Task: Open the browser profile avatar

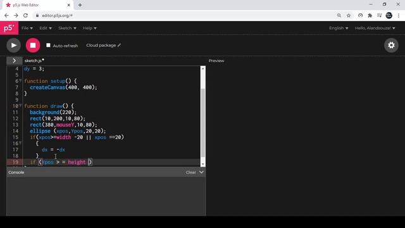Action: coord(389,15)
